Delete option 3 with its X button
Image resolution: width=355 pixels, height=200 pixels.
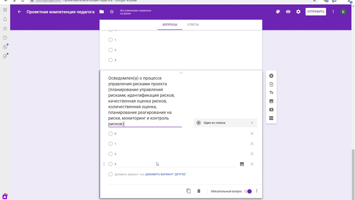coord(252,164)
